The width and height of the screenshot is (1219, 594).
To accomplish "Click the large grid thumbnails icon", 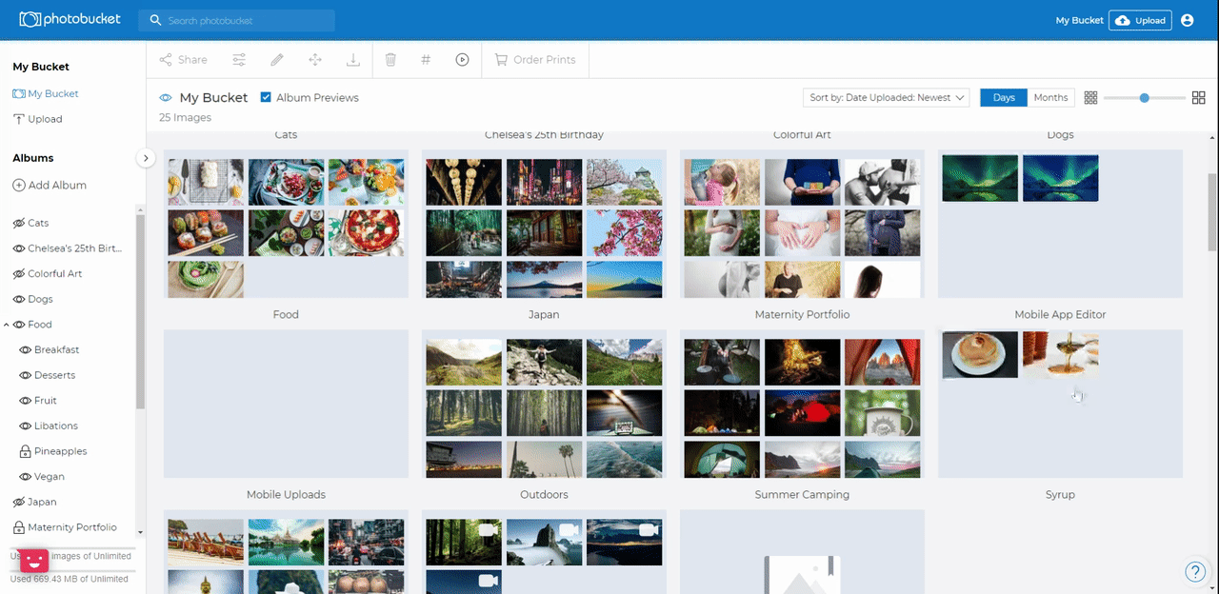I will click(x=1199, y=98).
